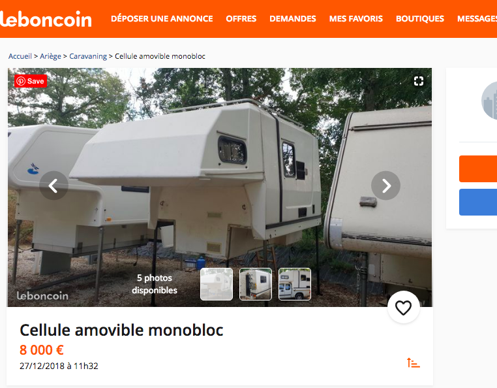Open Mes Favoris

tap(356, 19)
